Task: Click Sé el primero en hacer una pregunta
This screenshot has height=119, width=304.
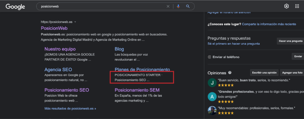Action: point(234,44)
